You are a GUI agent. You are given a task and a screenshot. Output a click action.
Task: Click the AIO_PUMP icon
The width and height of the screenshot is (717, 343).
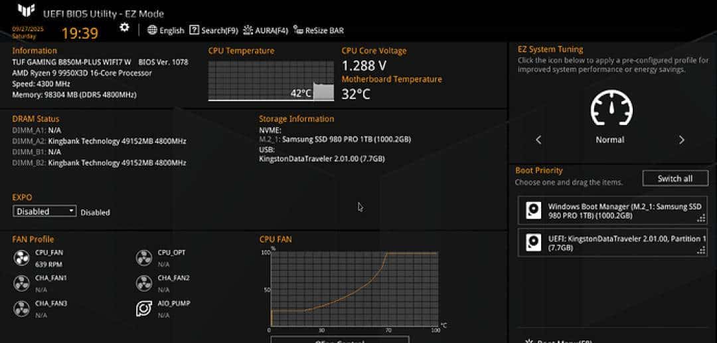click(x=143, y=308)
